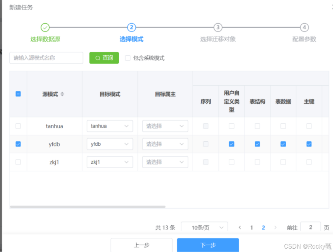
Task: Click the completed step checkmark icon for 选择数据源
Action: coord(45,27)
